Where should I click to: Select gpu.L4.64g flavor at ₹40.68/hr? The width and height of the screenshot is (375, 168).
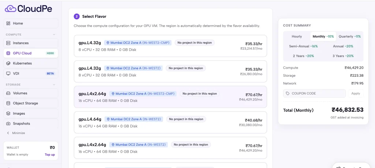pyautogui.click(x=170, y=122)
